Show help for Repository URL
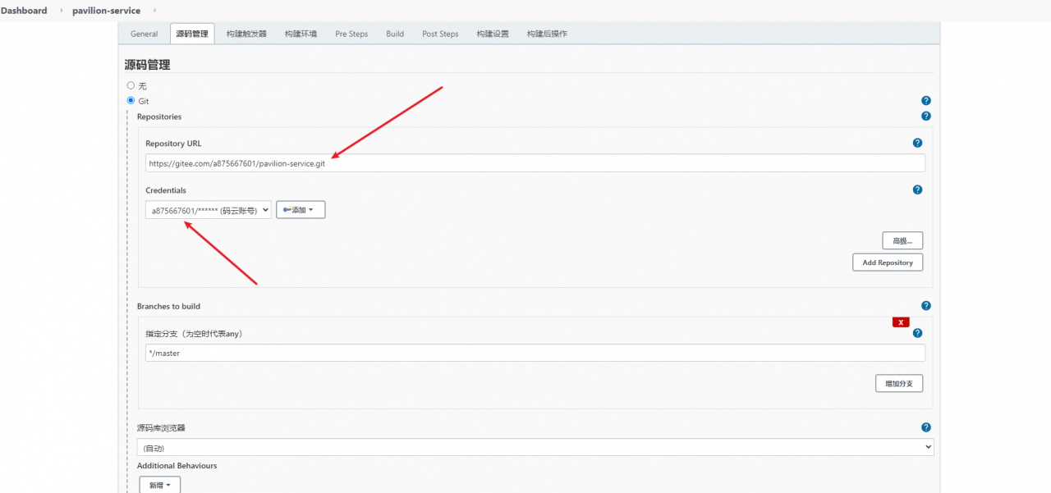Screen dimensions: 1051x493 click(x=917, y=143)
